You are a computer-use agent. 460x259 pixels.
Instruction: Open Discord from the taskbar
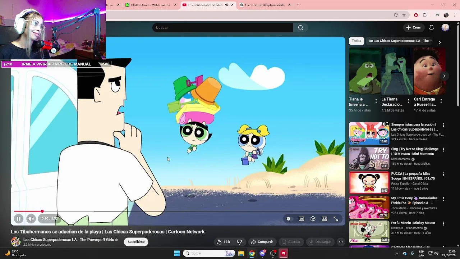(x=262, y=253)
